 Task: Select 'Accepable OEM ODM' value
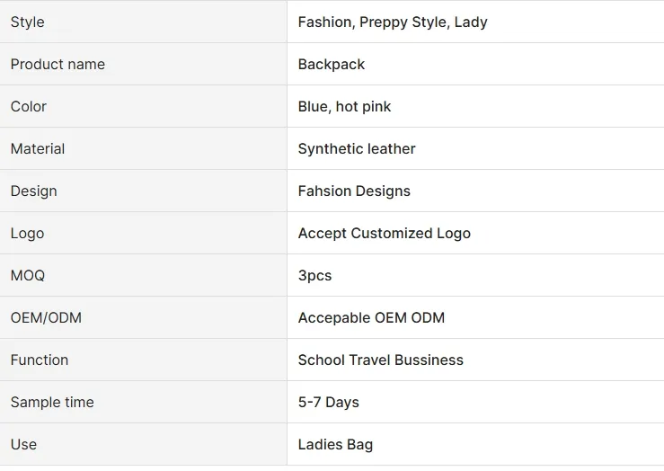(371, 317)
